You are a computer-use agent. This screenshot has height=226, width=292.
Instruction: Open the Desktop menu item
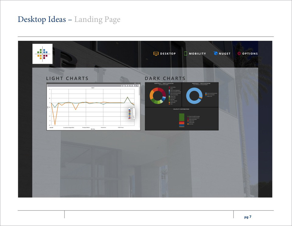tap(168, 54)
